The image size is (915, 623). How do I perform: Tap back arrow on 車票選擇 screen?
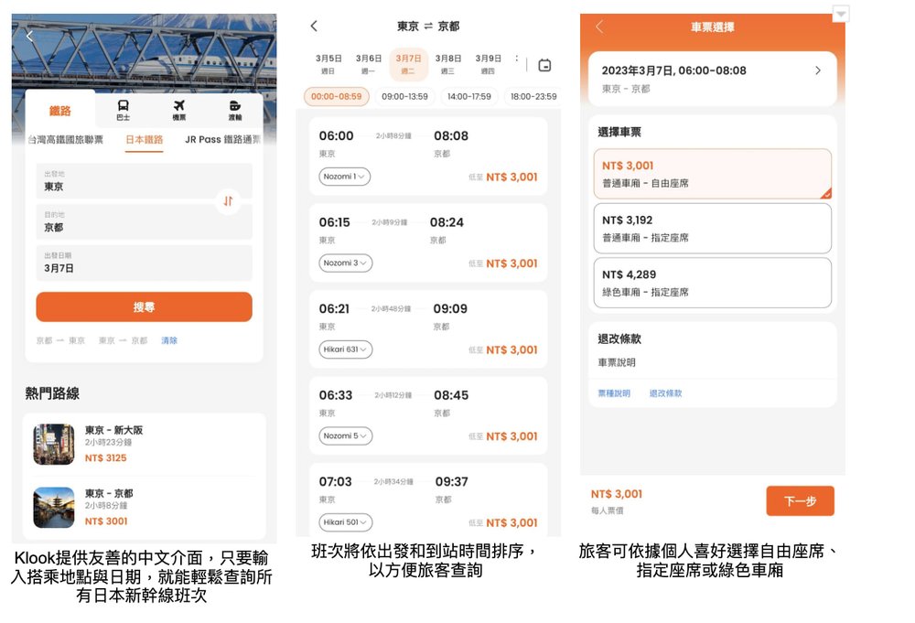(x=599, y=27)
